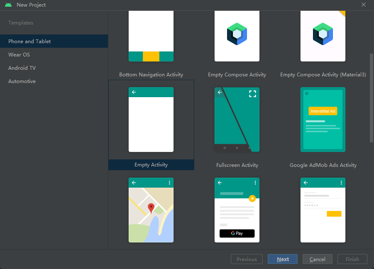The width and height of the screenshot is (374, 269).
Task: Click the Fullscreen Activity label
Action: 237,165
